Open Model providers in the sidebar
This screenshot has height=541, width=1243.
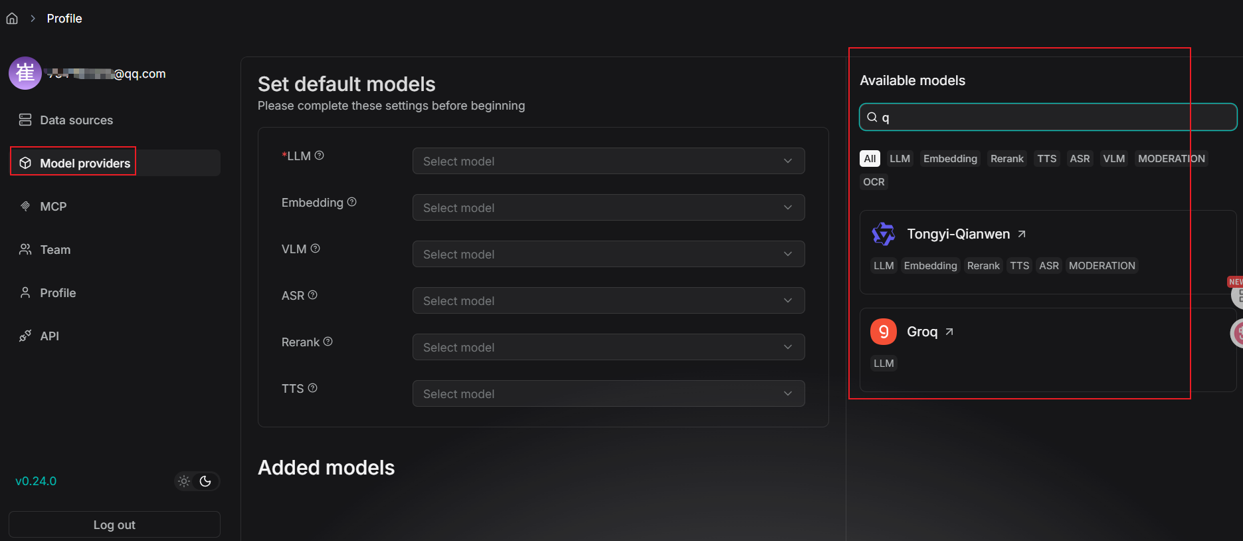point(114,163)
